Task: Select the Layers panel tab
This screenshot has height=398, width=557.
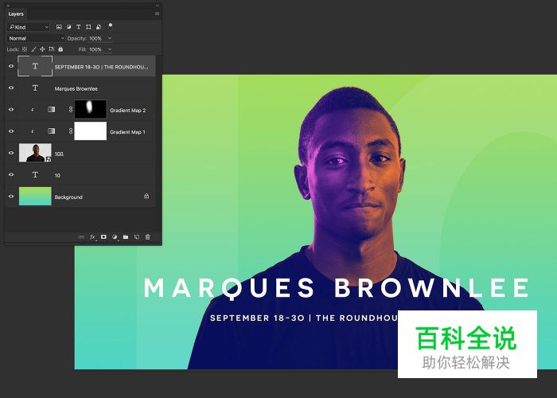Action: click(17, 14)
